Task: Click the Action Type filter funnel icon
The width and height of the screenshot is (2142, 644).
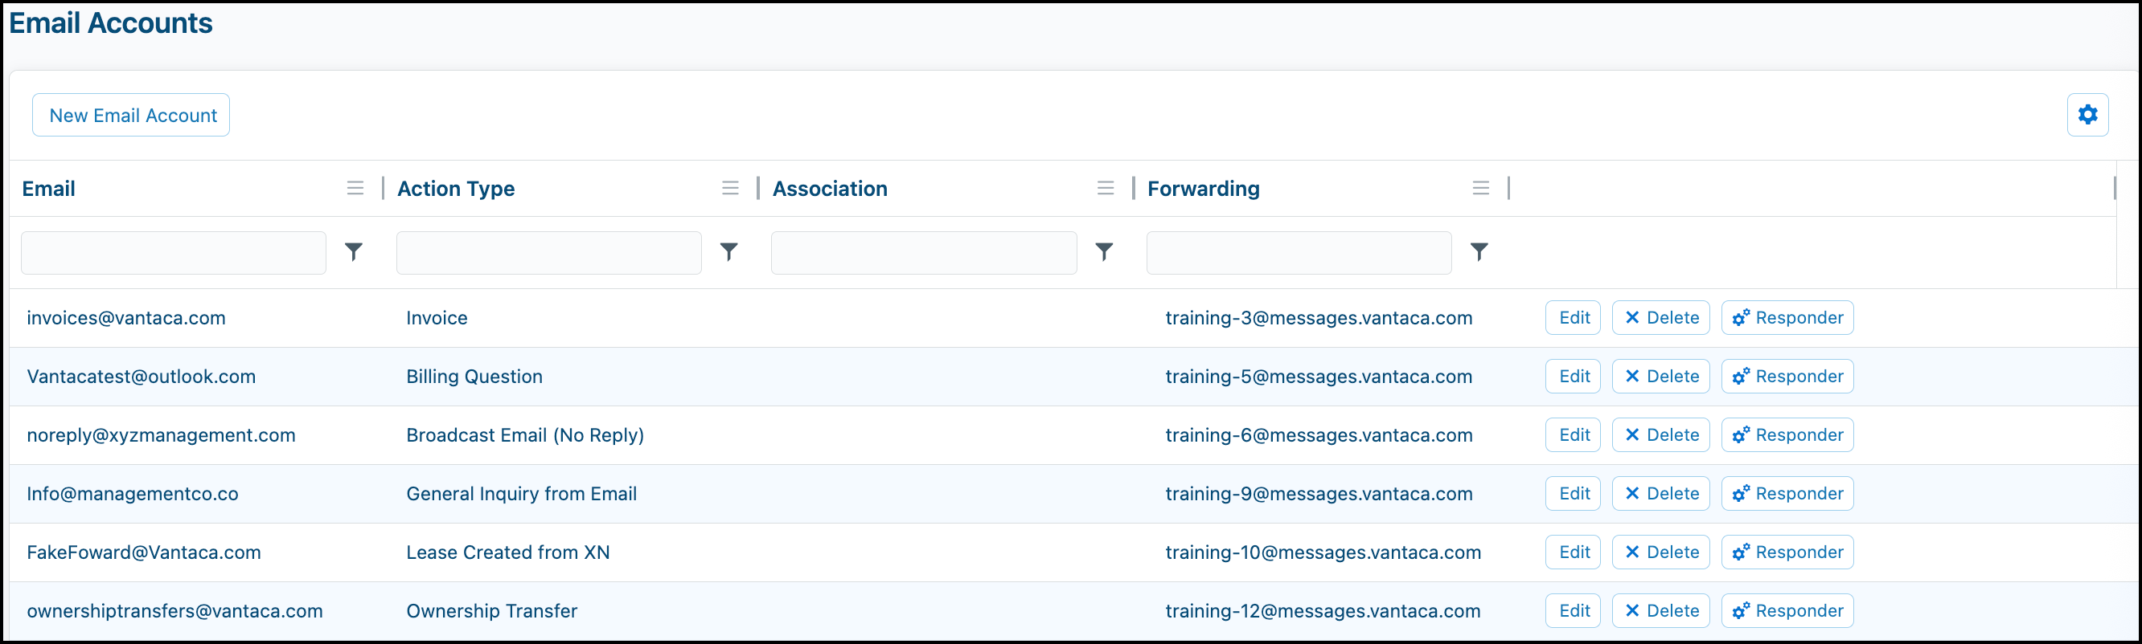Action: tap(728, 251)
